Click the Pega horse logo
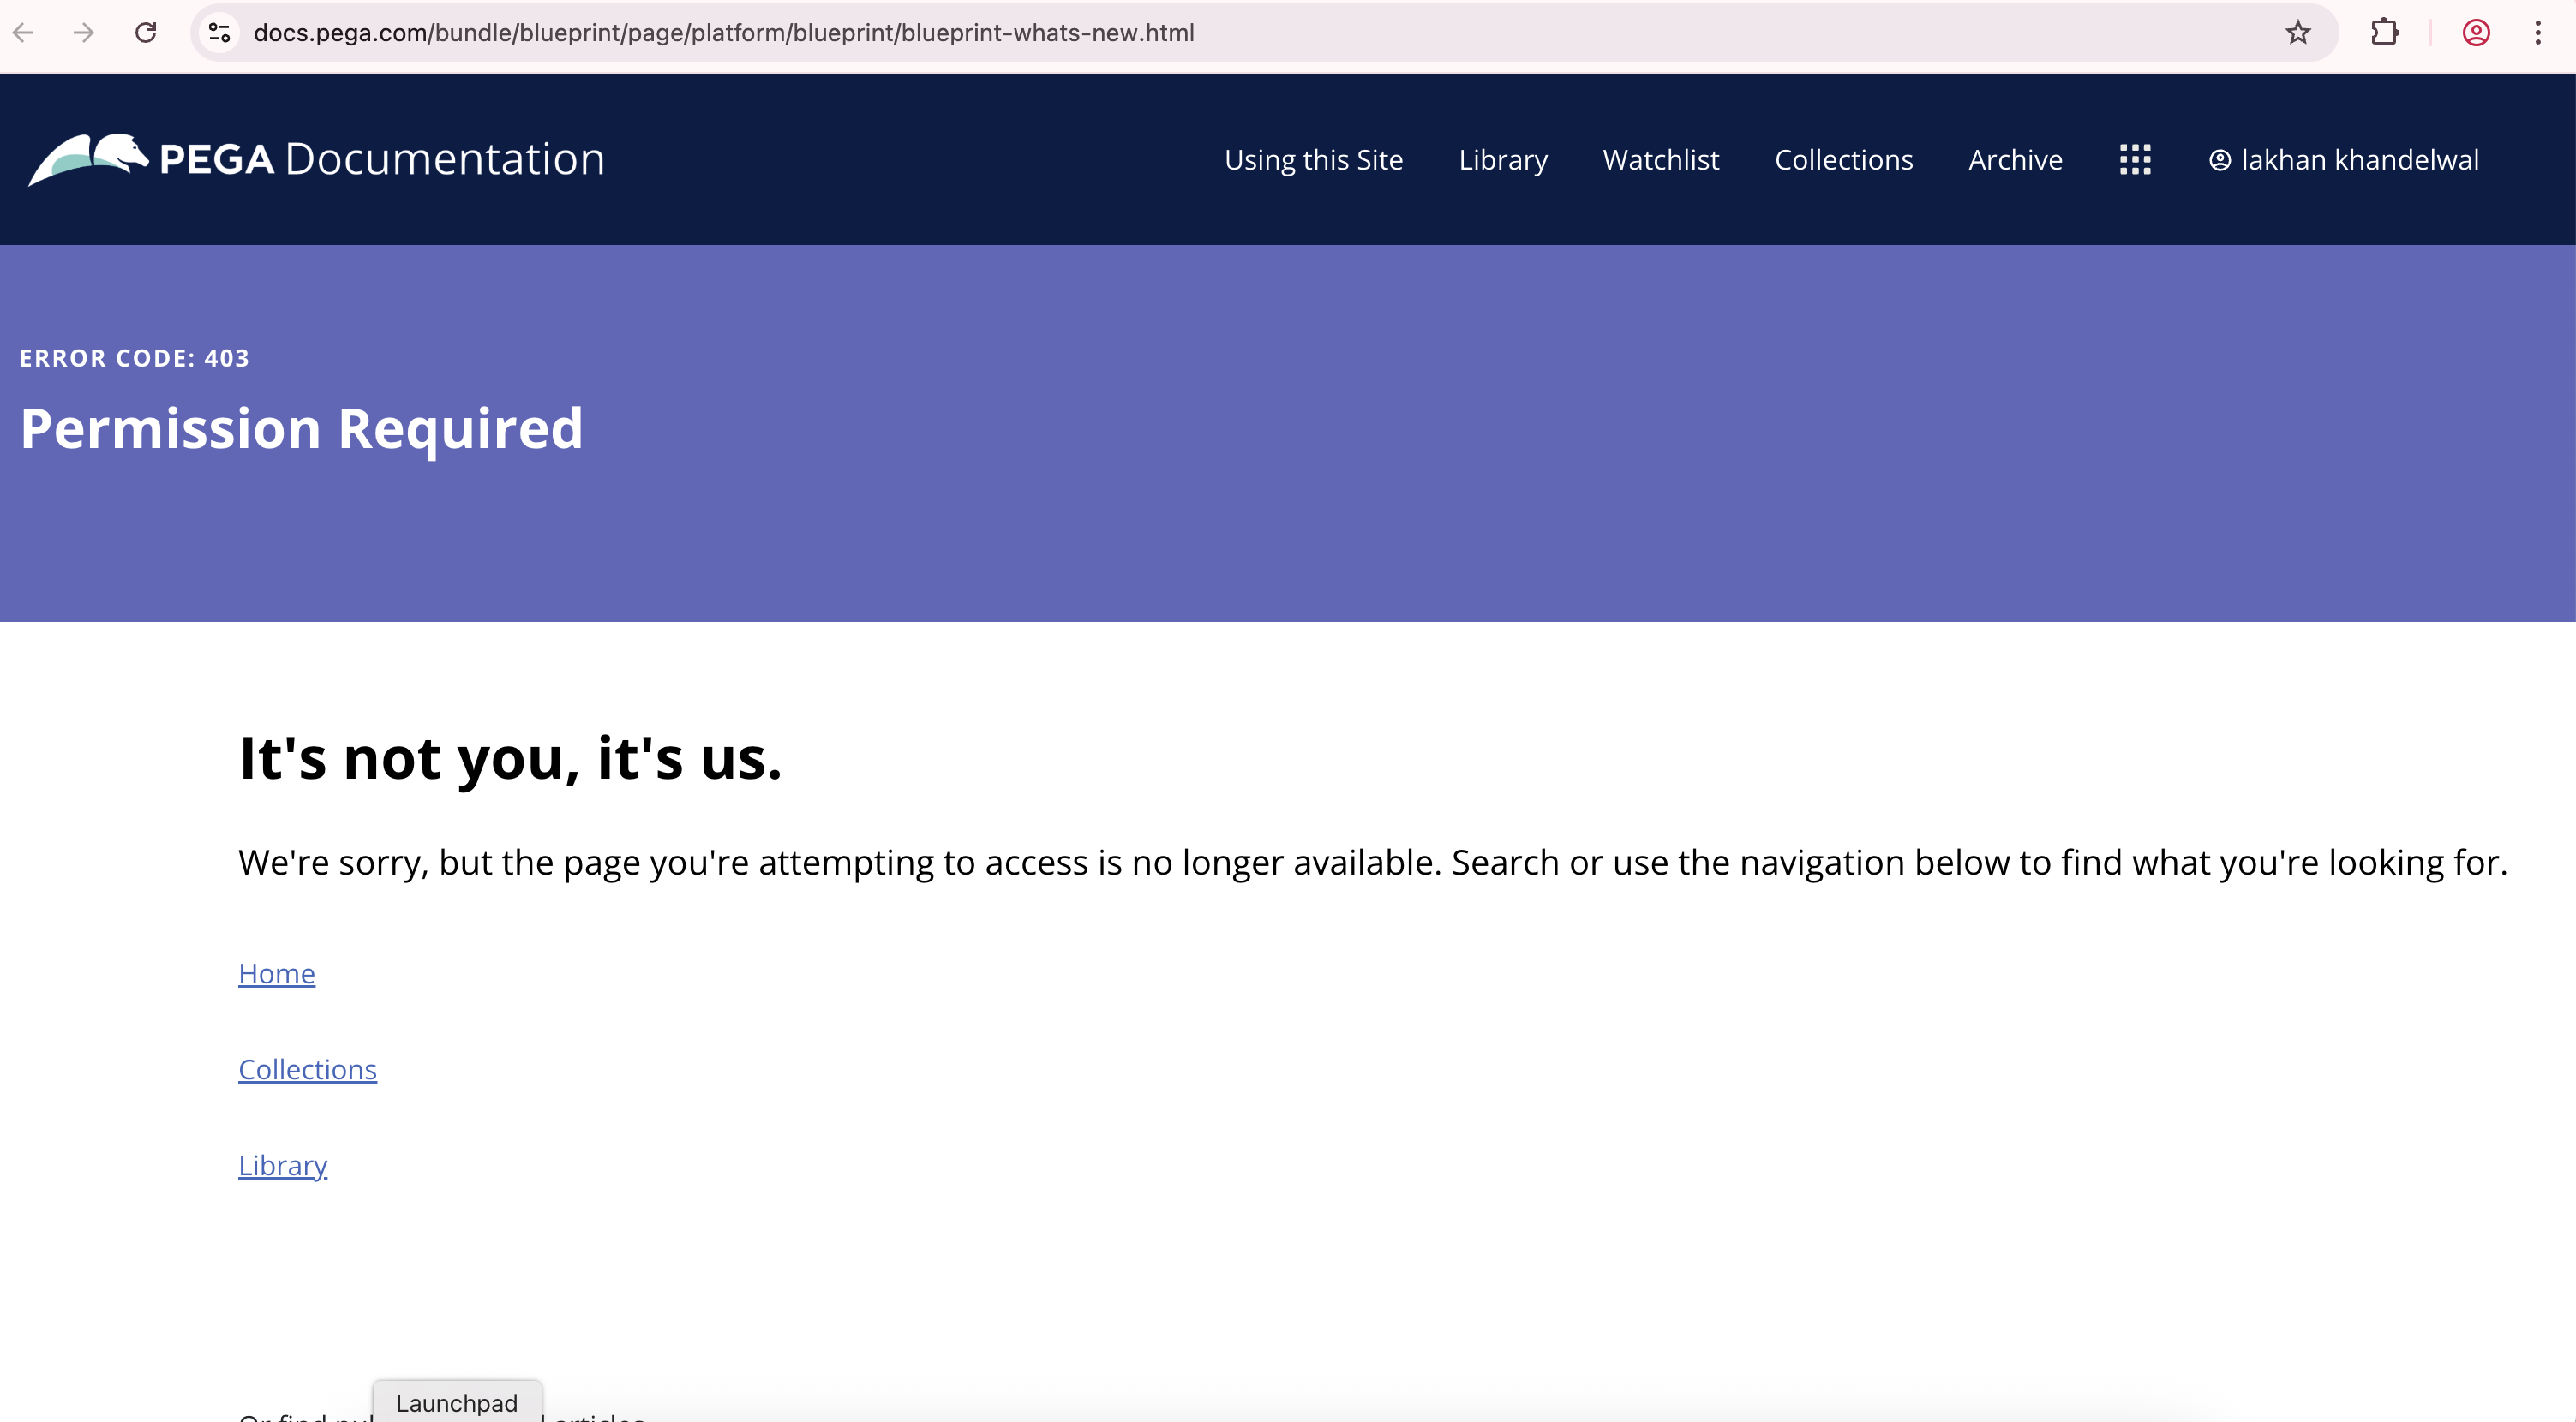2576x1422 pixels. tap(88, 160)
